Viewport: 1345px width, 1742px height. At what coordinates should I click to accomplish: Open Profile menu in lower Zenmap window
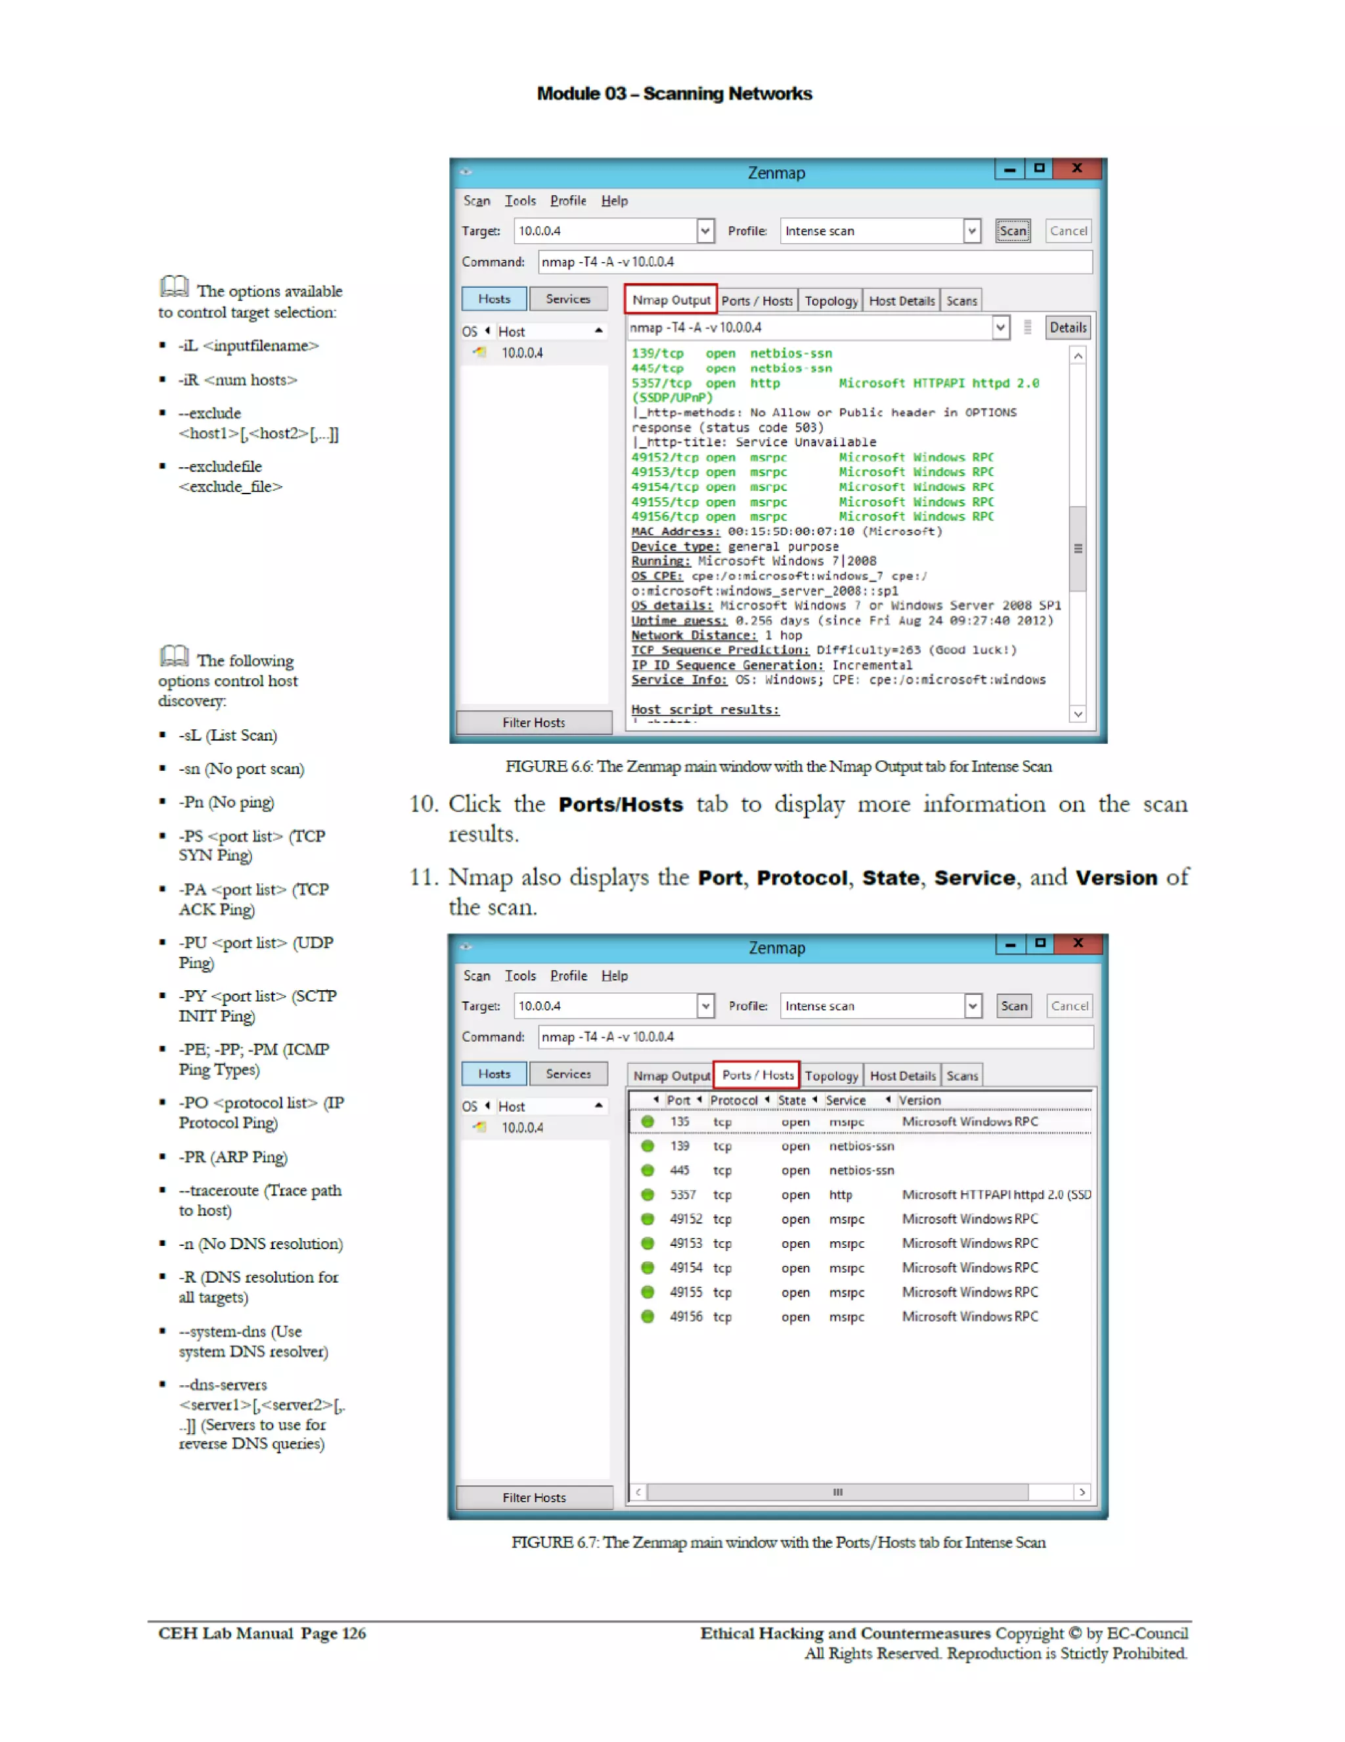569,976
